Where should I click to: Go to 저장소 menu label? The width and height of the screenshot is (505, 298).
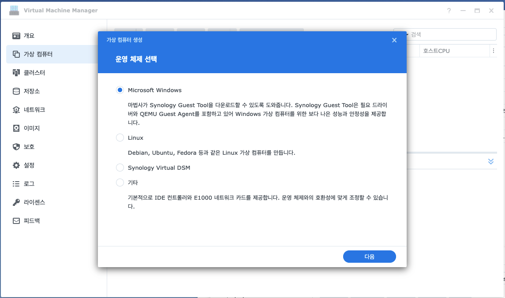point(32,91)
